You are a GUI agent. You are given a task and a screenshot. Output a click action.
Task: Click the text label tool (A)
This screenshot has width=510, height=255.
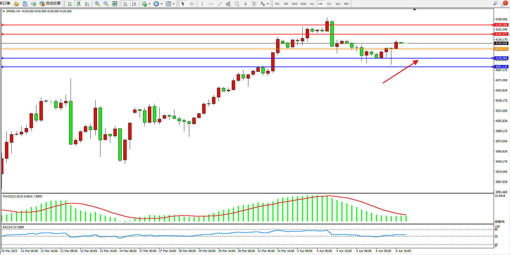[x=245, y=4]
